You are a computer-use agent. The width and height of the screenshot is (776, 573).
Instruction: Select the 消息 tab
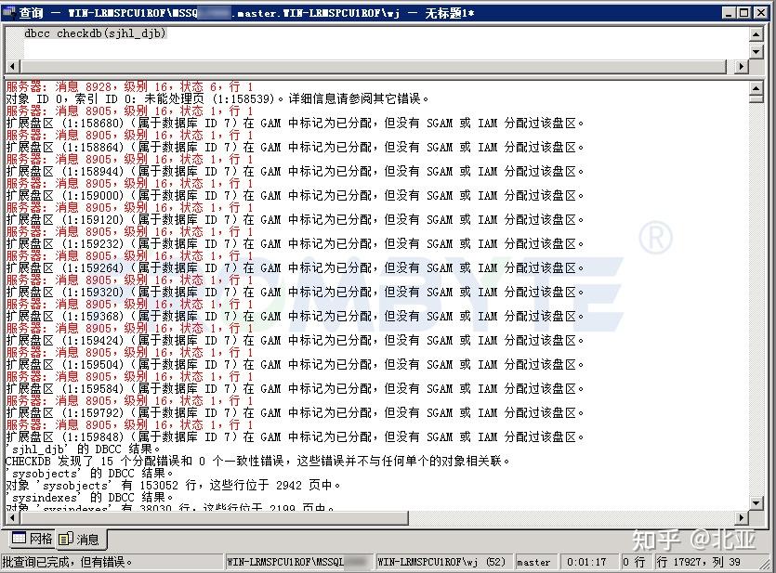click(89, 539)
